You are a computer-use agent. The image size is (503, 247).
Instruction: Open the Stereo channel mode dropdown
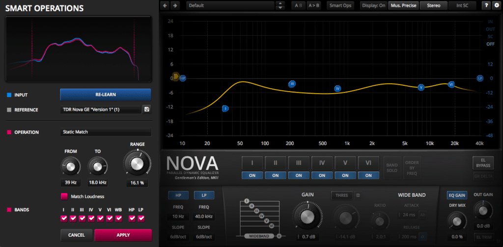(x=433, y=5)
